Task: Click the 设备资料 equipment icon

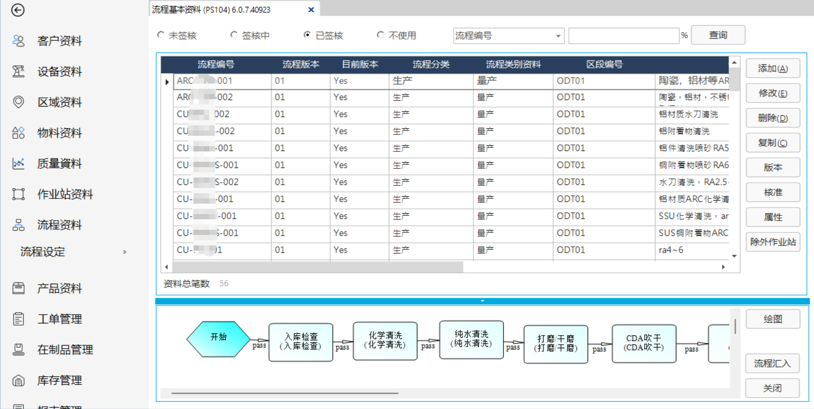Action: [x=18, y=71]
